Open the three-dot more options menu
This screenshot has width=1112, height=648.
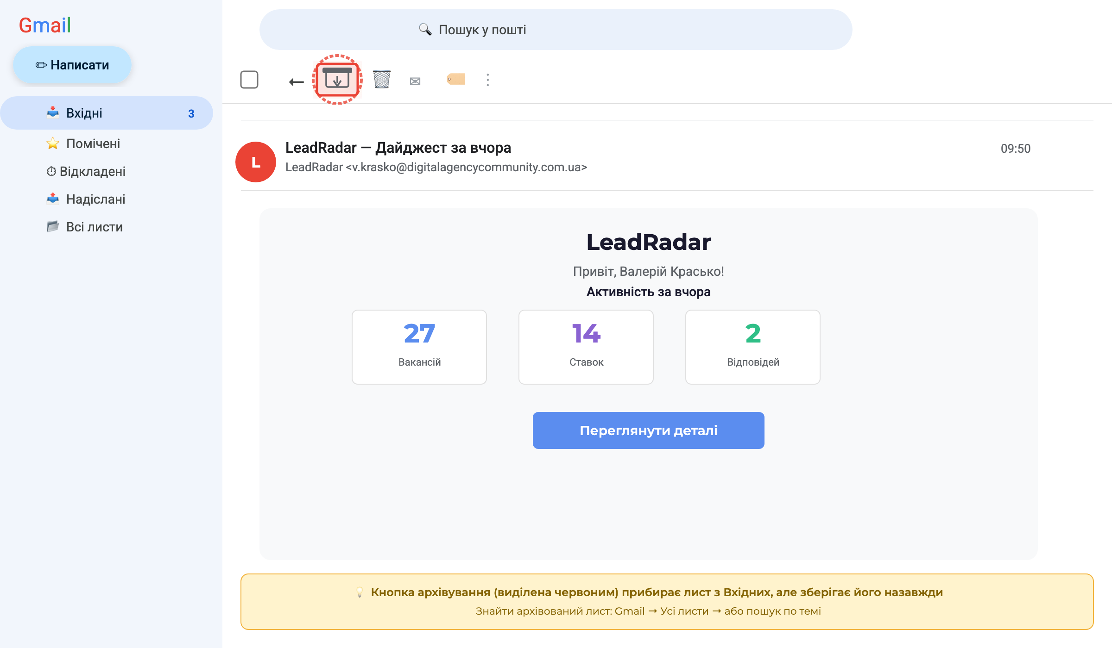pos(487,80)
